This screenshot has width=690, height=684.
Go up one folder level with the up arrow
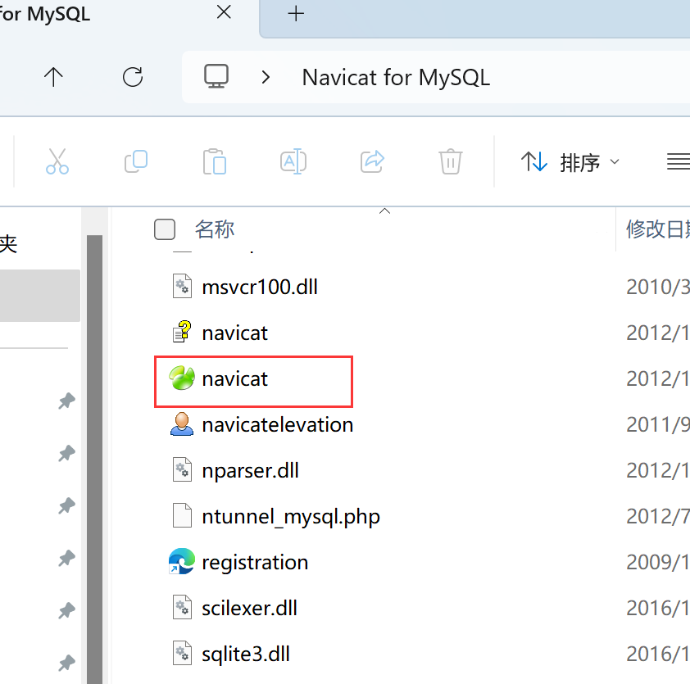[54, 77]
